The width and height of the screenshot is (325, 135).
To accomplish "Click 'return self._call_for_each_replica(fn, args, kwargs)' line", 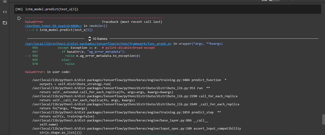I will 87,100.
